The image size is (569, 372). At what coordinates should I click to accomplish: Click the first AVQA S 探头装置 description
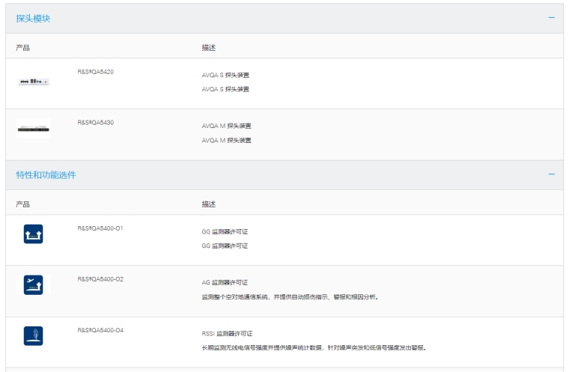225,75
